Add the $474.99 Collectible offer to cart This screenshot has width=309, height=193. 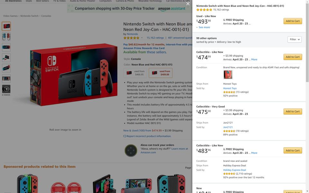click(x=293, y=57)
